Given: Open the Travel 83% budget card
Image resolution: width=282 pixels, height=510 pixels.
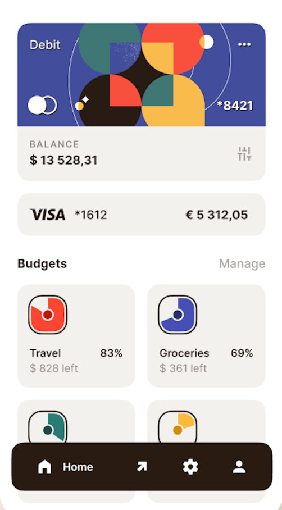Looking at the screenshot, I should pyautogui.click(x=76, y=336).
